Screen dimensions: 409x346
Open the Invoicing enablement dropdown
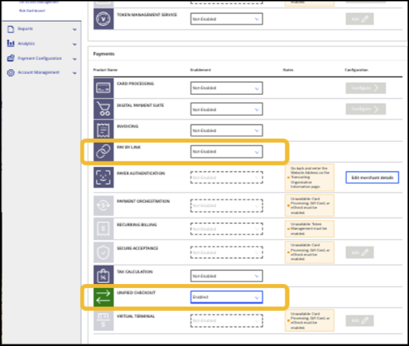226,131
